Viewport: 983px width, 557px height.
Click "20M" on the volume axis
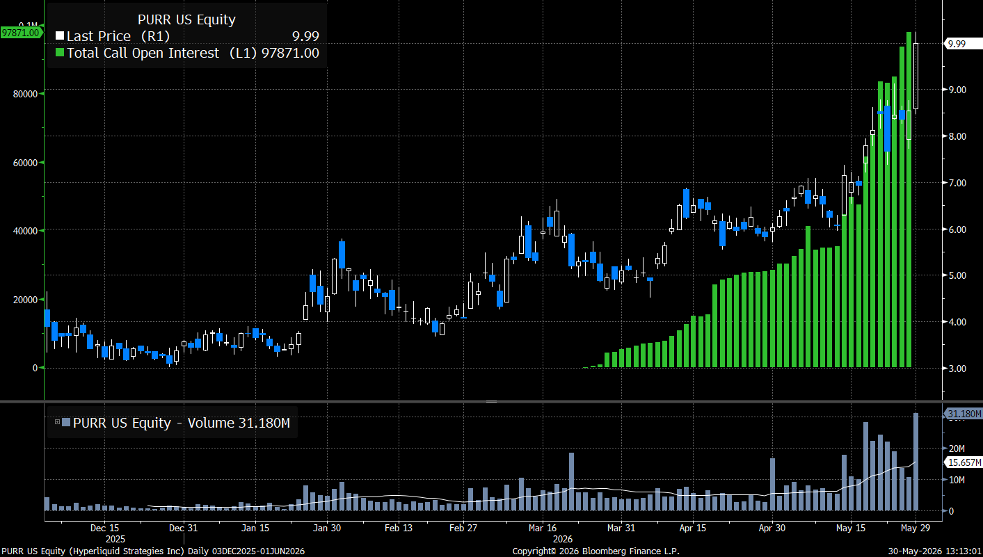tap(955, 449)
